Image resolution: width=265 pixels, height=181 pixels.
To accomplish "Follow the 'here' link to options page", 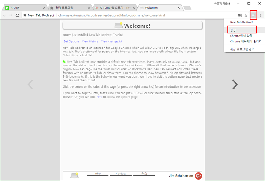I will point(99,97).
